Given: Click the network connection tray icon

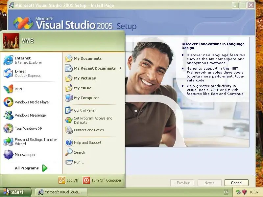Looking at the screenshot, I should pyautogui.click(x=238, y=192).
